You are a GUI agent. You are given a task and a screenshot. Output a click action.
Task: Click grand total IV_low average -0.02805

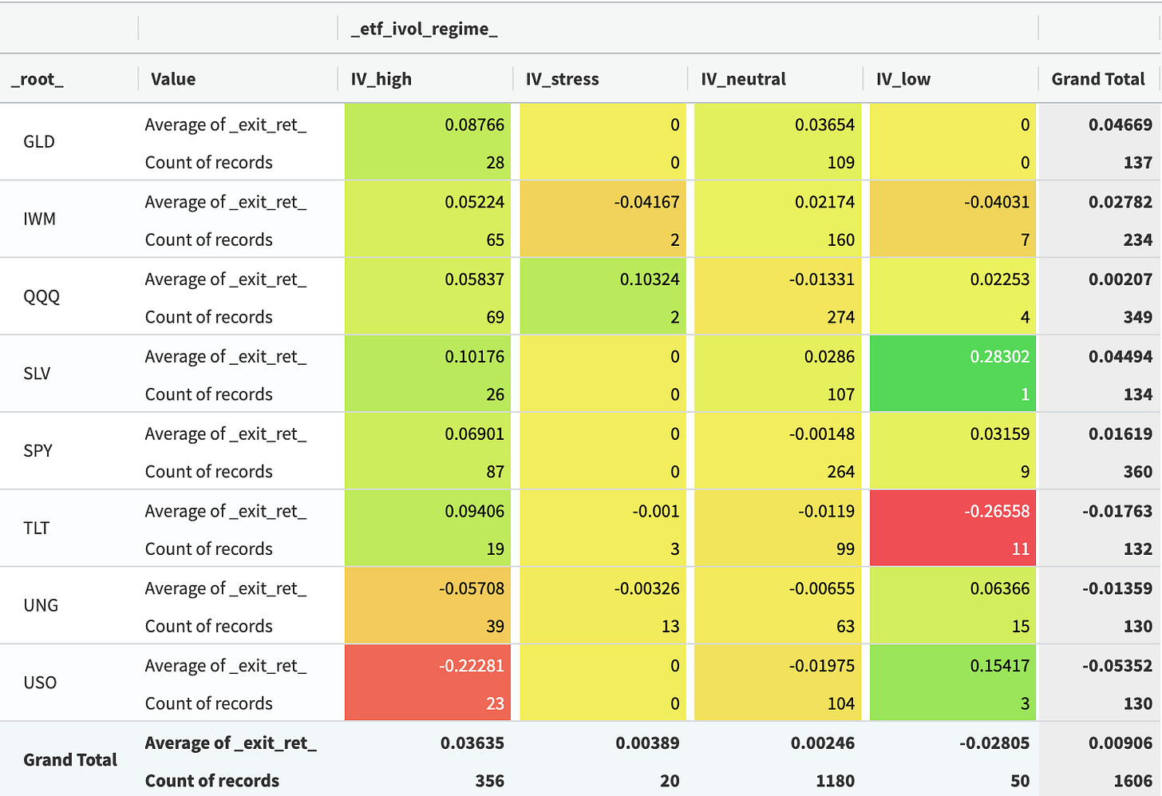tap(995, 743)
